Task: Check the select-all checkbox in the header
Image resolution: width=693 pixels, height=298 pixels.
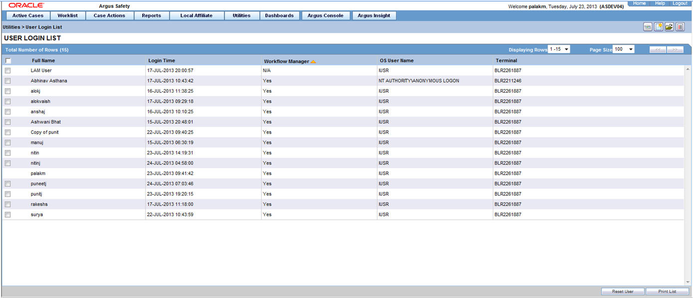Action: (7, 60)
